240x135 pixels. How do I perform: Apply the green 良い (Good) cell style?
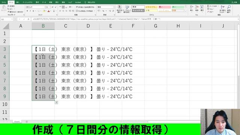tap(178, 7)
